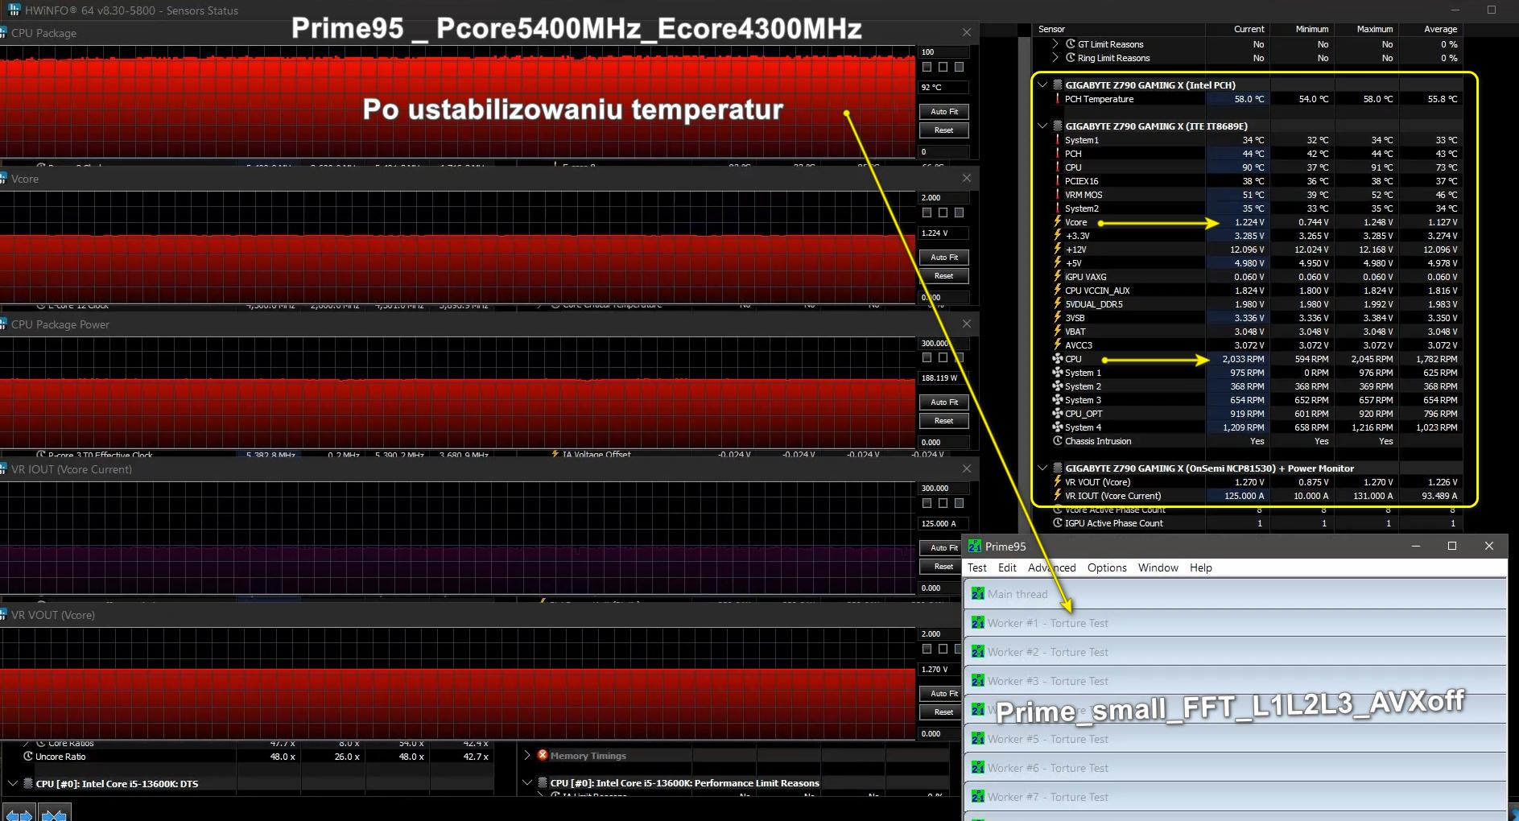Click the red X Memory Timings icon
Viewport: 1519px width, 821px height.
coord(543,756)
